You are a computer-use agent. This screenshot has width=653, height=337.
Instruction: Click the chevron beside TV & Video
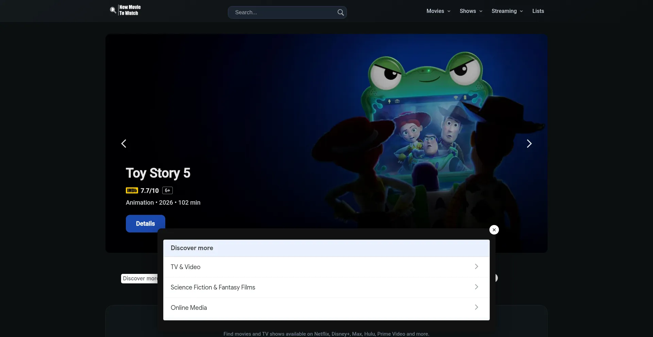(476, 266)
